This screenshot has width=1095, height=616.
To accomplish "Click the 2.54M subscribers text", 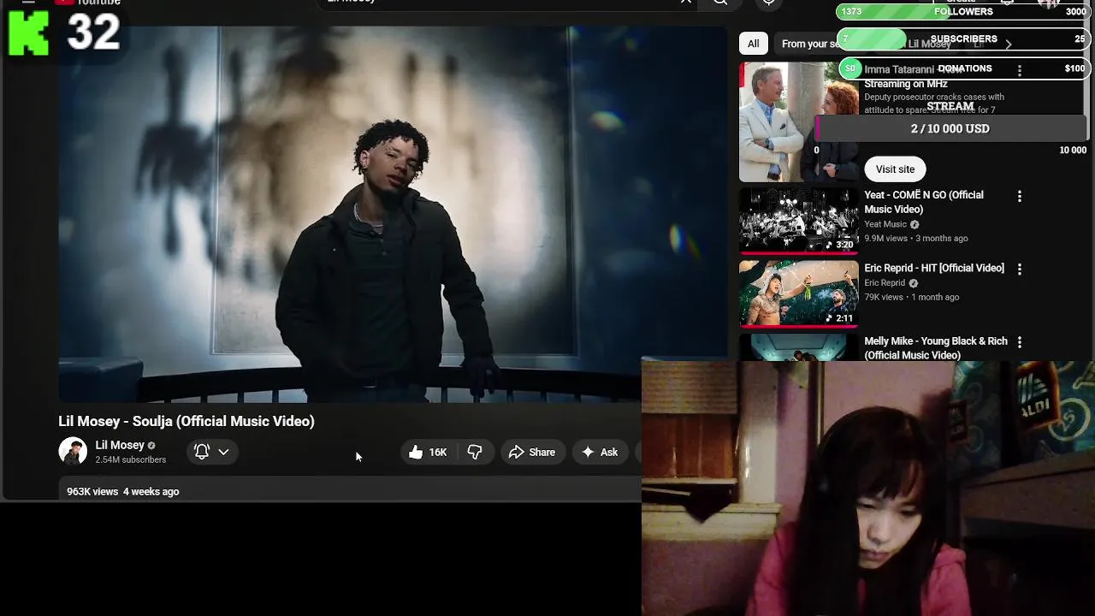I will pyautogui.click(x=131, y=460).
